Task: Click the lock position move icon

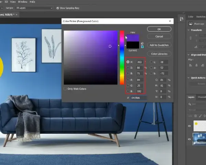Action: click(205, 116)
